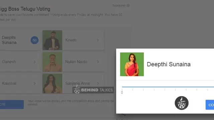The width and height of the screenshot is (214, 120).
Task: Click the Kireeti name text
Action: click(x=71, y=40)
